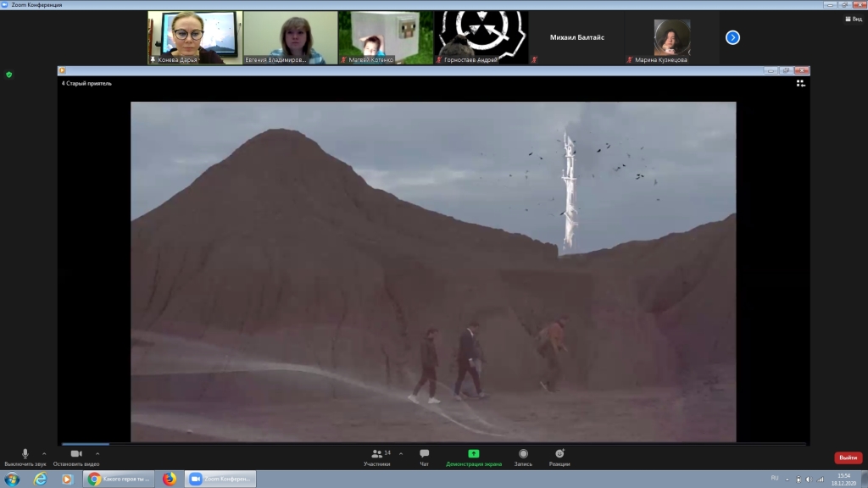The width and height of the screenshot is (868, 488).
Task: Show next participants with blue arrow
Action: (x=732, y=37)
